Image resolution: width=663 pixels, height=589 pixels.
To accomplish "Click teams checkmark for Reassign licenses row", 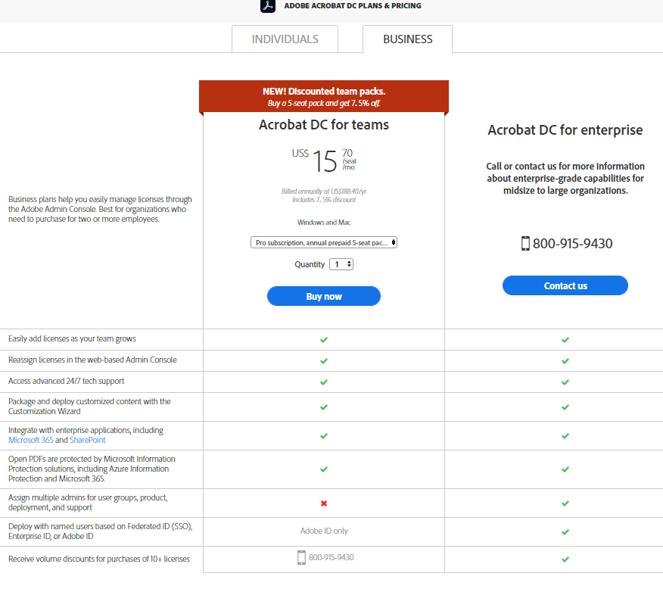I will click(324, 360).
